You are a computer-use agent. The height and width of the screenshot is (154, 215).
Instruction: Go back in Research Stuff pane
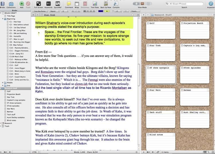(143, 15)
